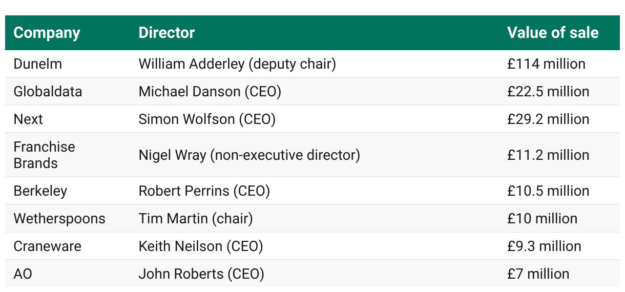This screenshot has width=625, height=292.
Task: Select the Berkeley company cell
Action: point(40,191)
